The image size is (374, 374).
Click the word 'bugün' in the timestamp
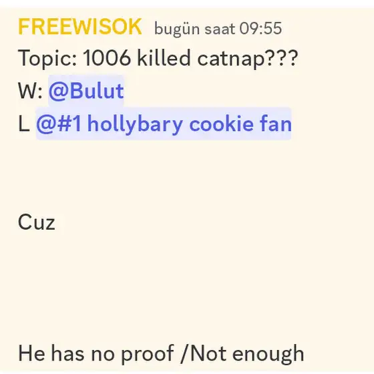tap(177, 29)
